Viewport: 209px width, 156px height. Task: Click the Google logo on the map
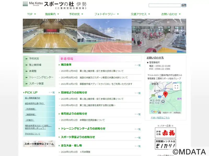click(x=156, y=112)
